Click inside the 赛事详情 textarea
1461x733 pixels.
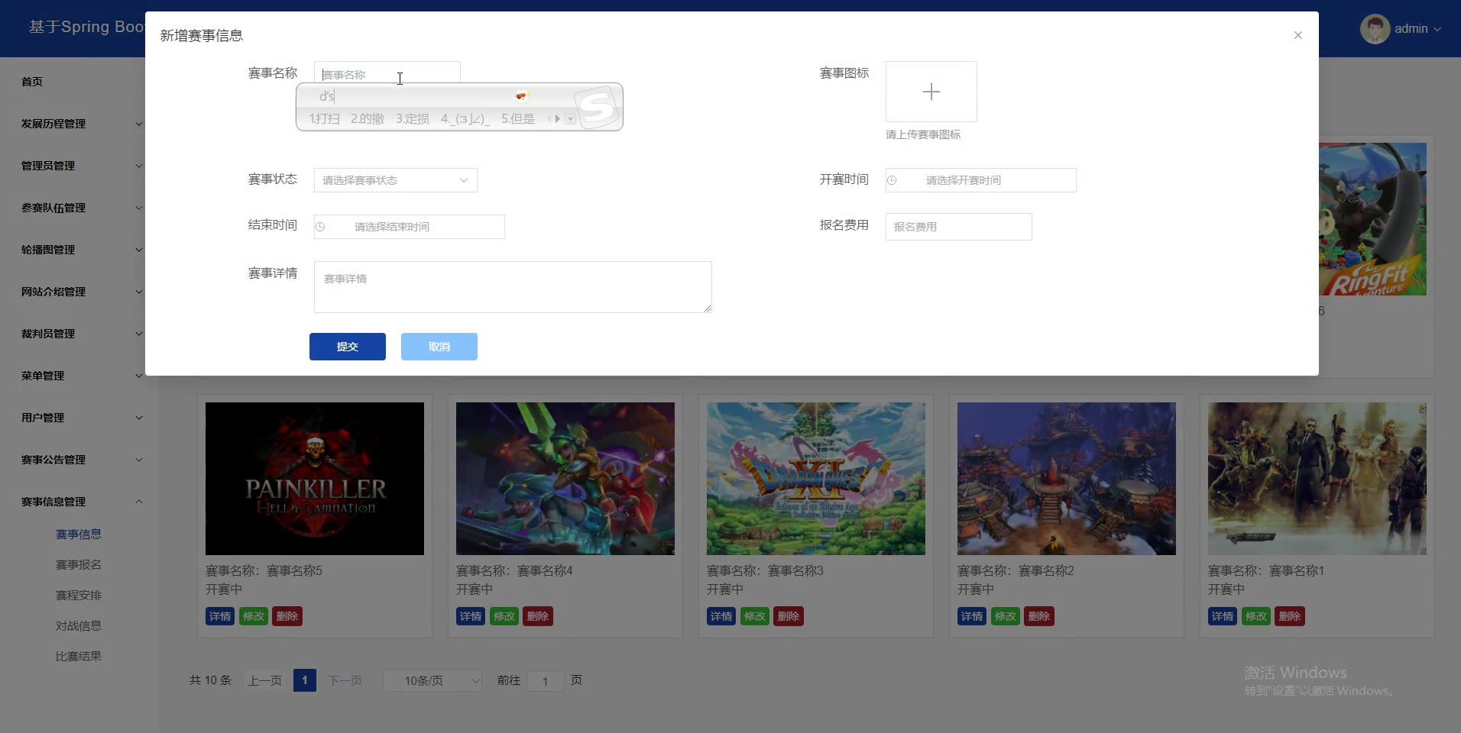(513, 287)
